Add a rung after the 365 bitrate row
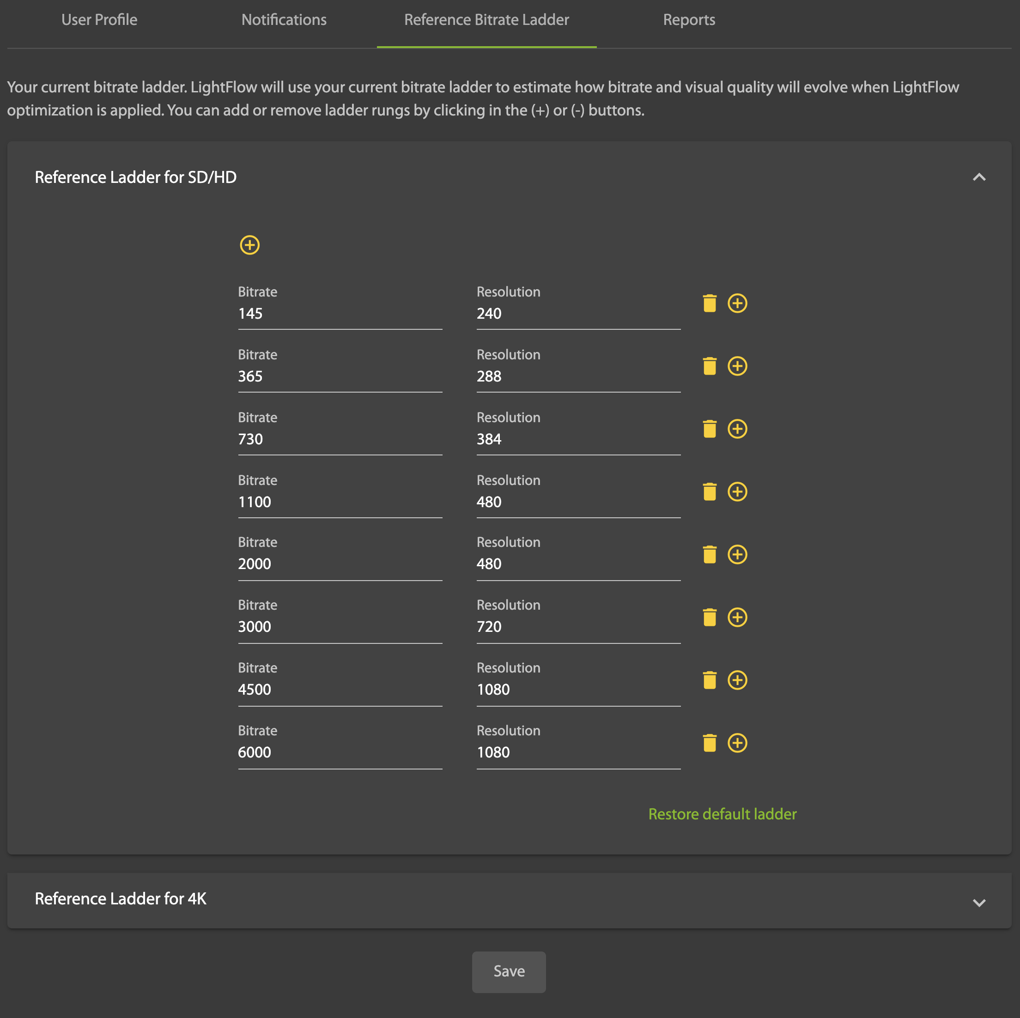This screenshot has width=1020, height=1018. pos(737,366)
